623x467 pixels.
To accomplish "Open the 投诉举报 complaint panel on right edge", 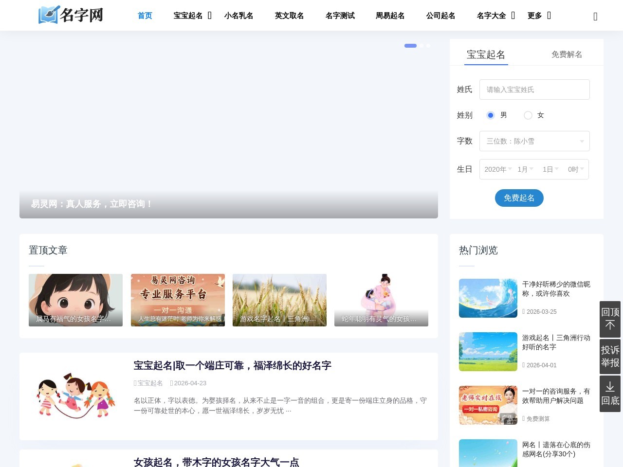I will click(x=610, y=357).
